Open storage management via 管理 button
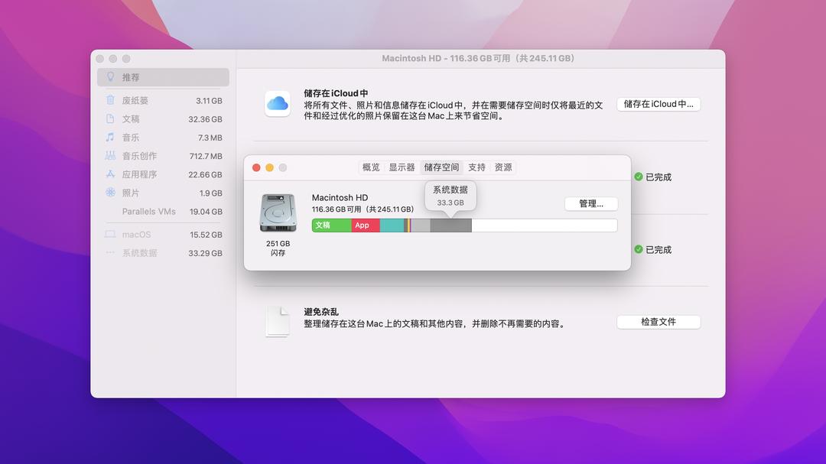826x464 pixels. (x=590, y=203)
